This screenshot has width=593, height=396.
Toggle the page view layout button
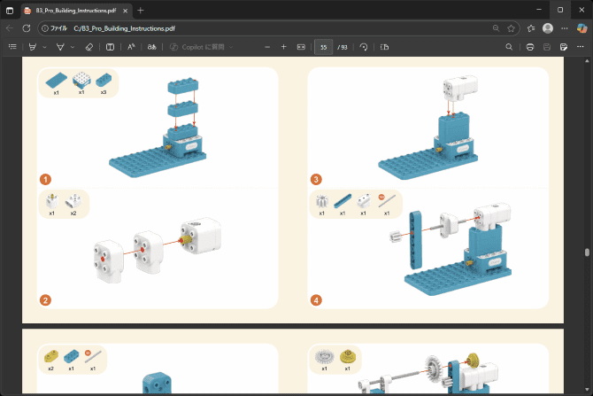coord(385,46)
